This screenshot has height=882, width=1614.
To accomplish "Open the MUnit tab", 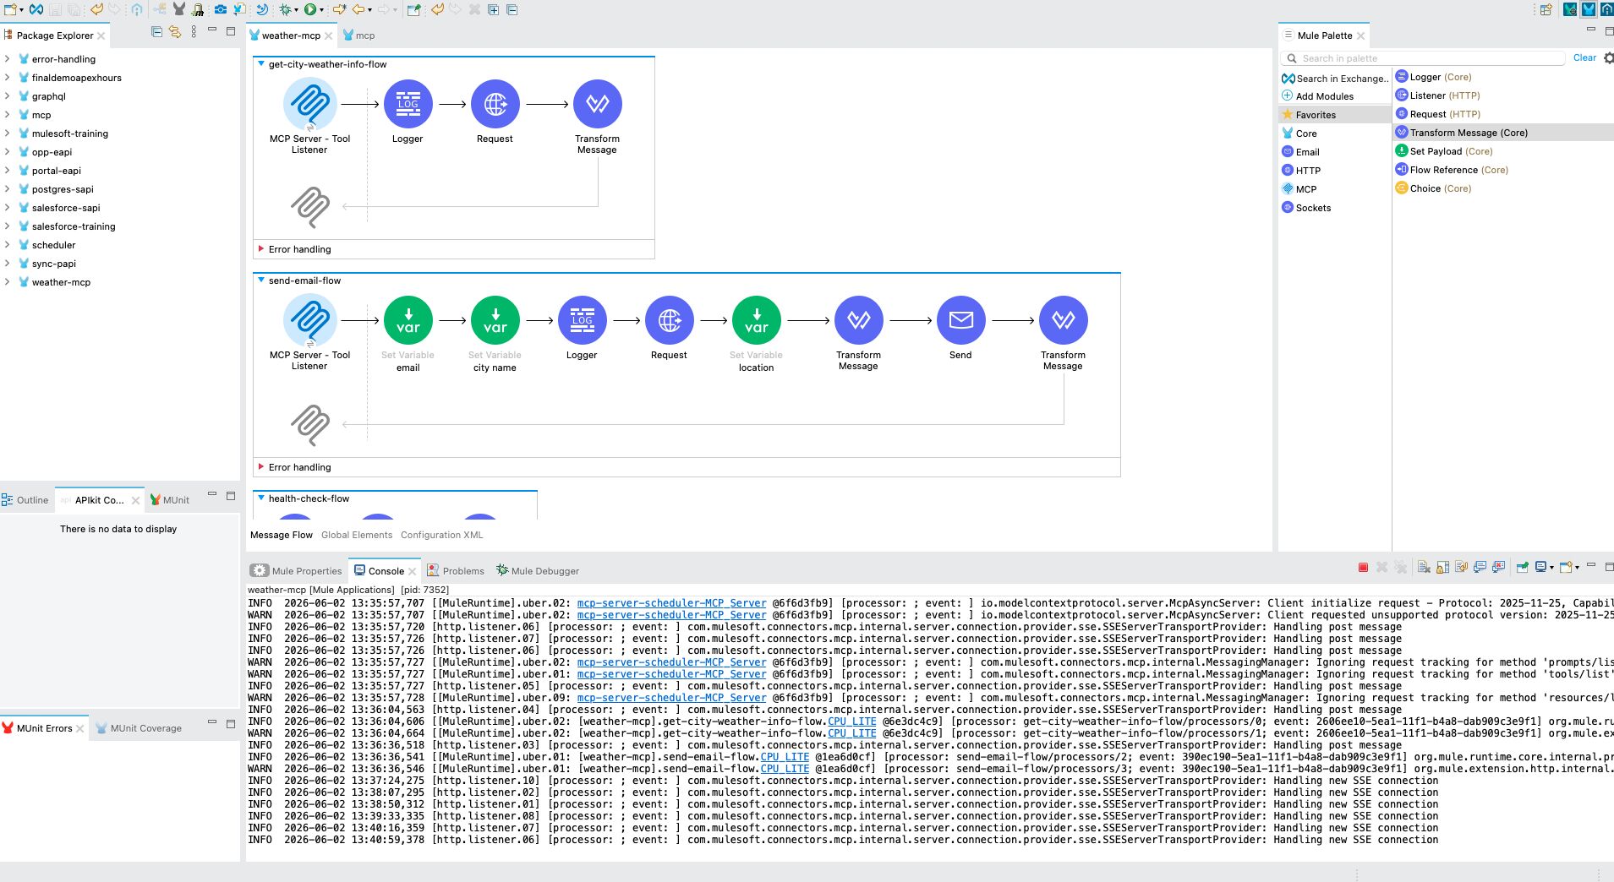I will coord(169,500).
